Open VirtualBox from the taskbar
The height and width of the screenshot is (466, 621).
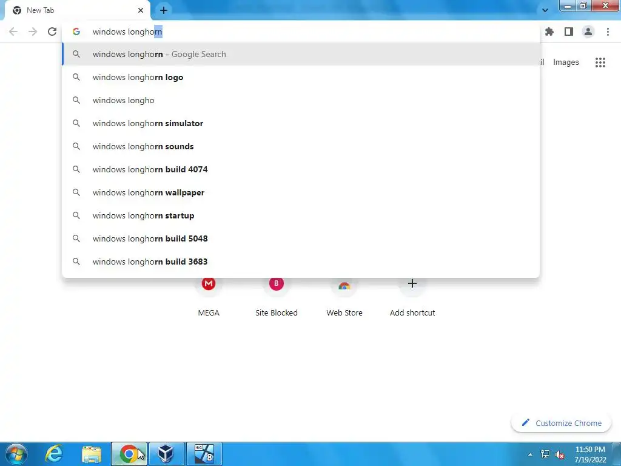[167, 454]
